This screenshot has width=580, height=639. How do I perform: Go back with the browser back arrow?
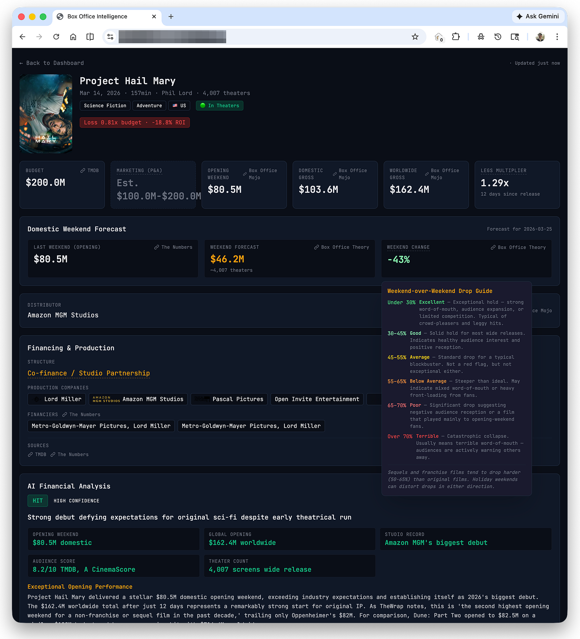22,37
